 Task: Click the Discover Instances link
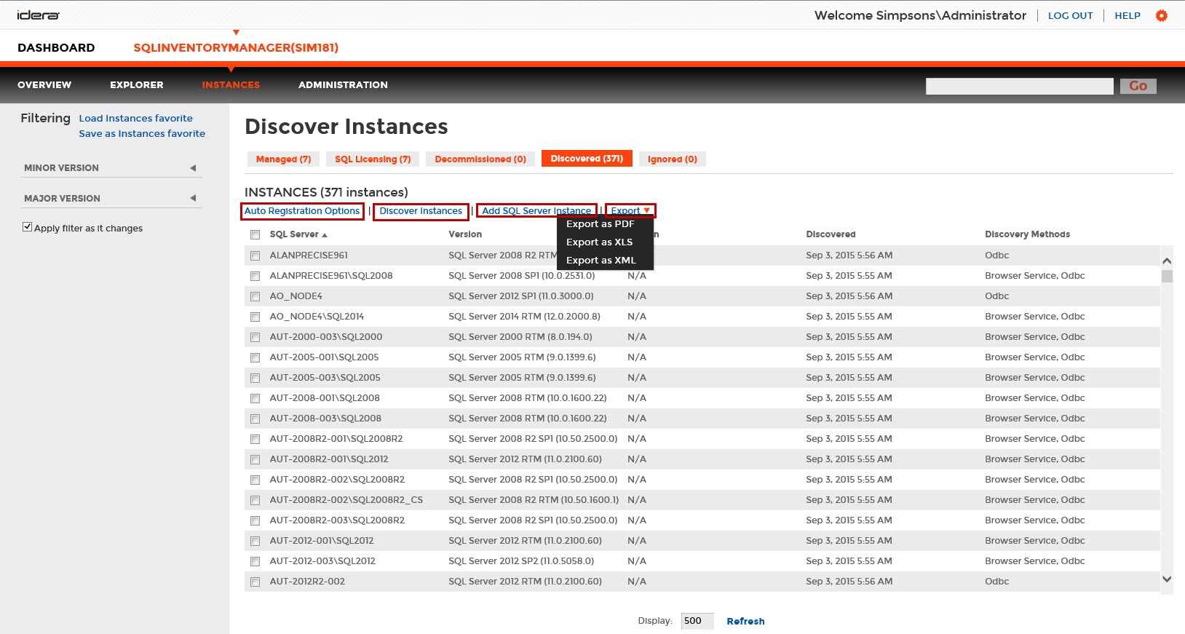pyautogui.click(x=421, y=211)
